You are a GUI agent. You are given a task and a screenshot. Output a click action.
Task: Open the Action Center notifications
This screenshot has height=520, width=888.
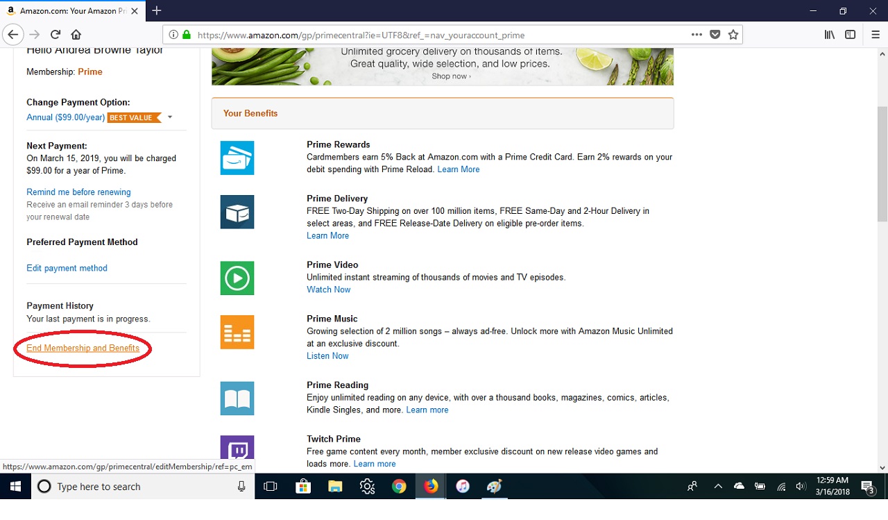[x=868, y=487]
